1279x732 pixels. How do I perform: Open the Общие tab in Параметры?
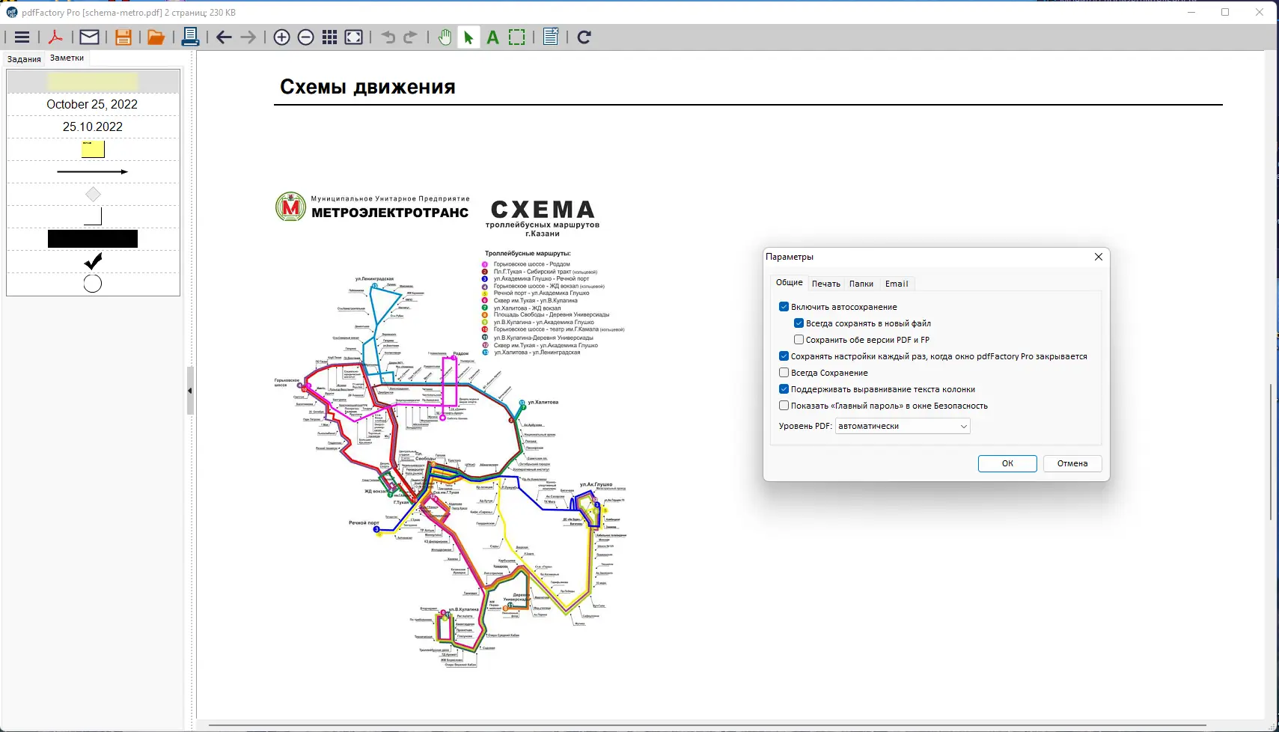789,283
